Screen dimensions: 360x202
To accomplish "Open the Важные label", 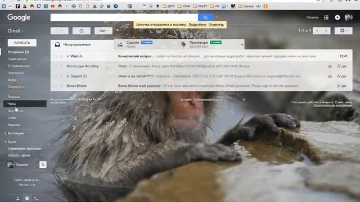I will click(13, 97).
